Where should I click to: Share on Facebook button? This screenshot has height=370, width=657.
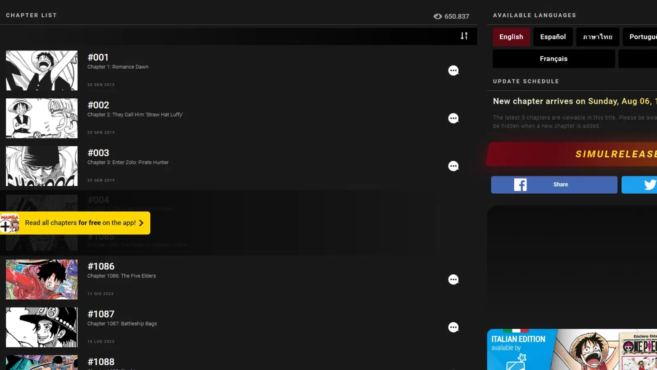554,185
